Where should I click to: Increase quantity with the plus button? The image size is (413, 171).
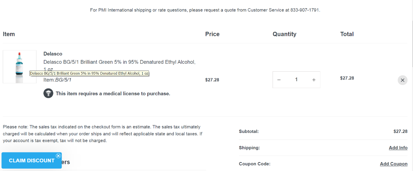point(314,80)
